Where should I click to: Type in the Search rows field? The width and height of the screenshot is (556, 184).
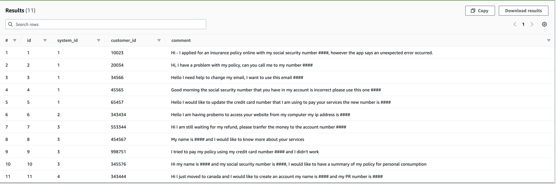pyautogui.click(x=109, y=25)
